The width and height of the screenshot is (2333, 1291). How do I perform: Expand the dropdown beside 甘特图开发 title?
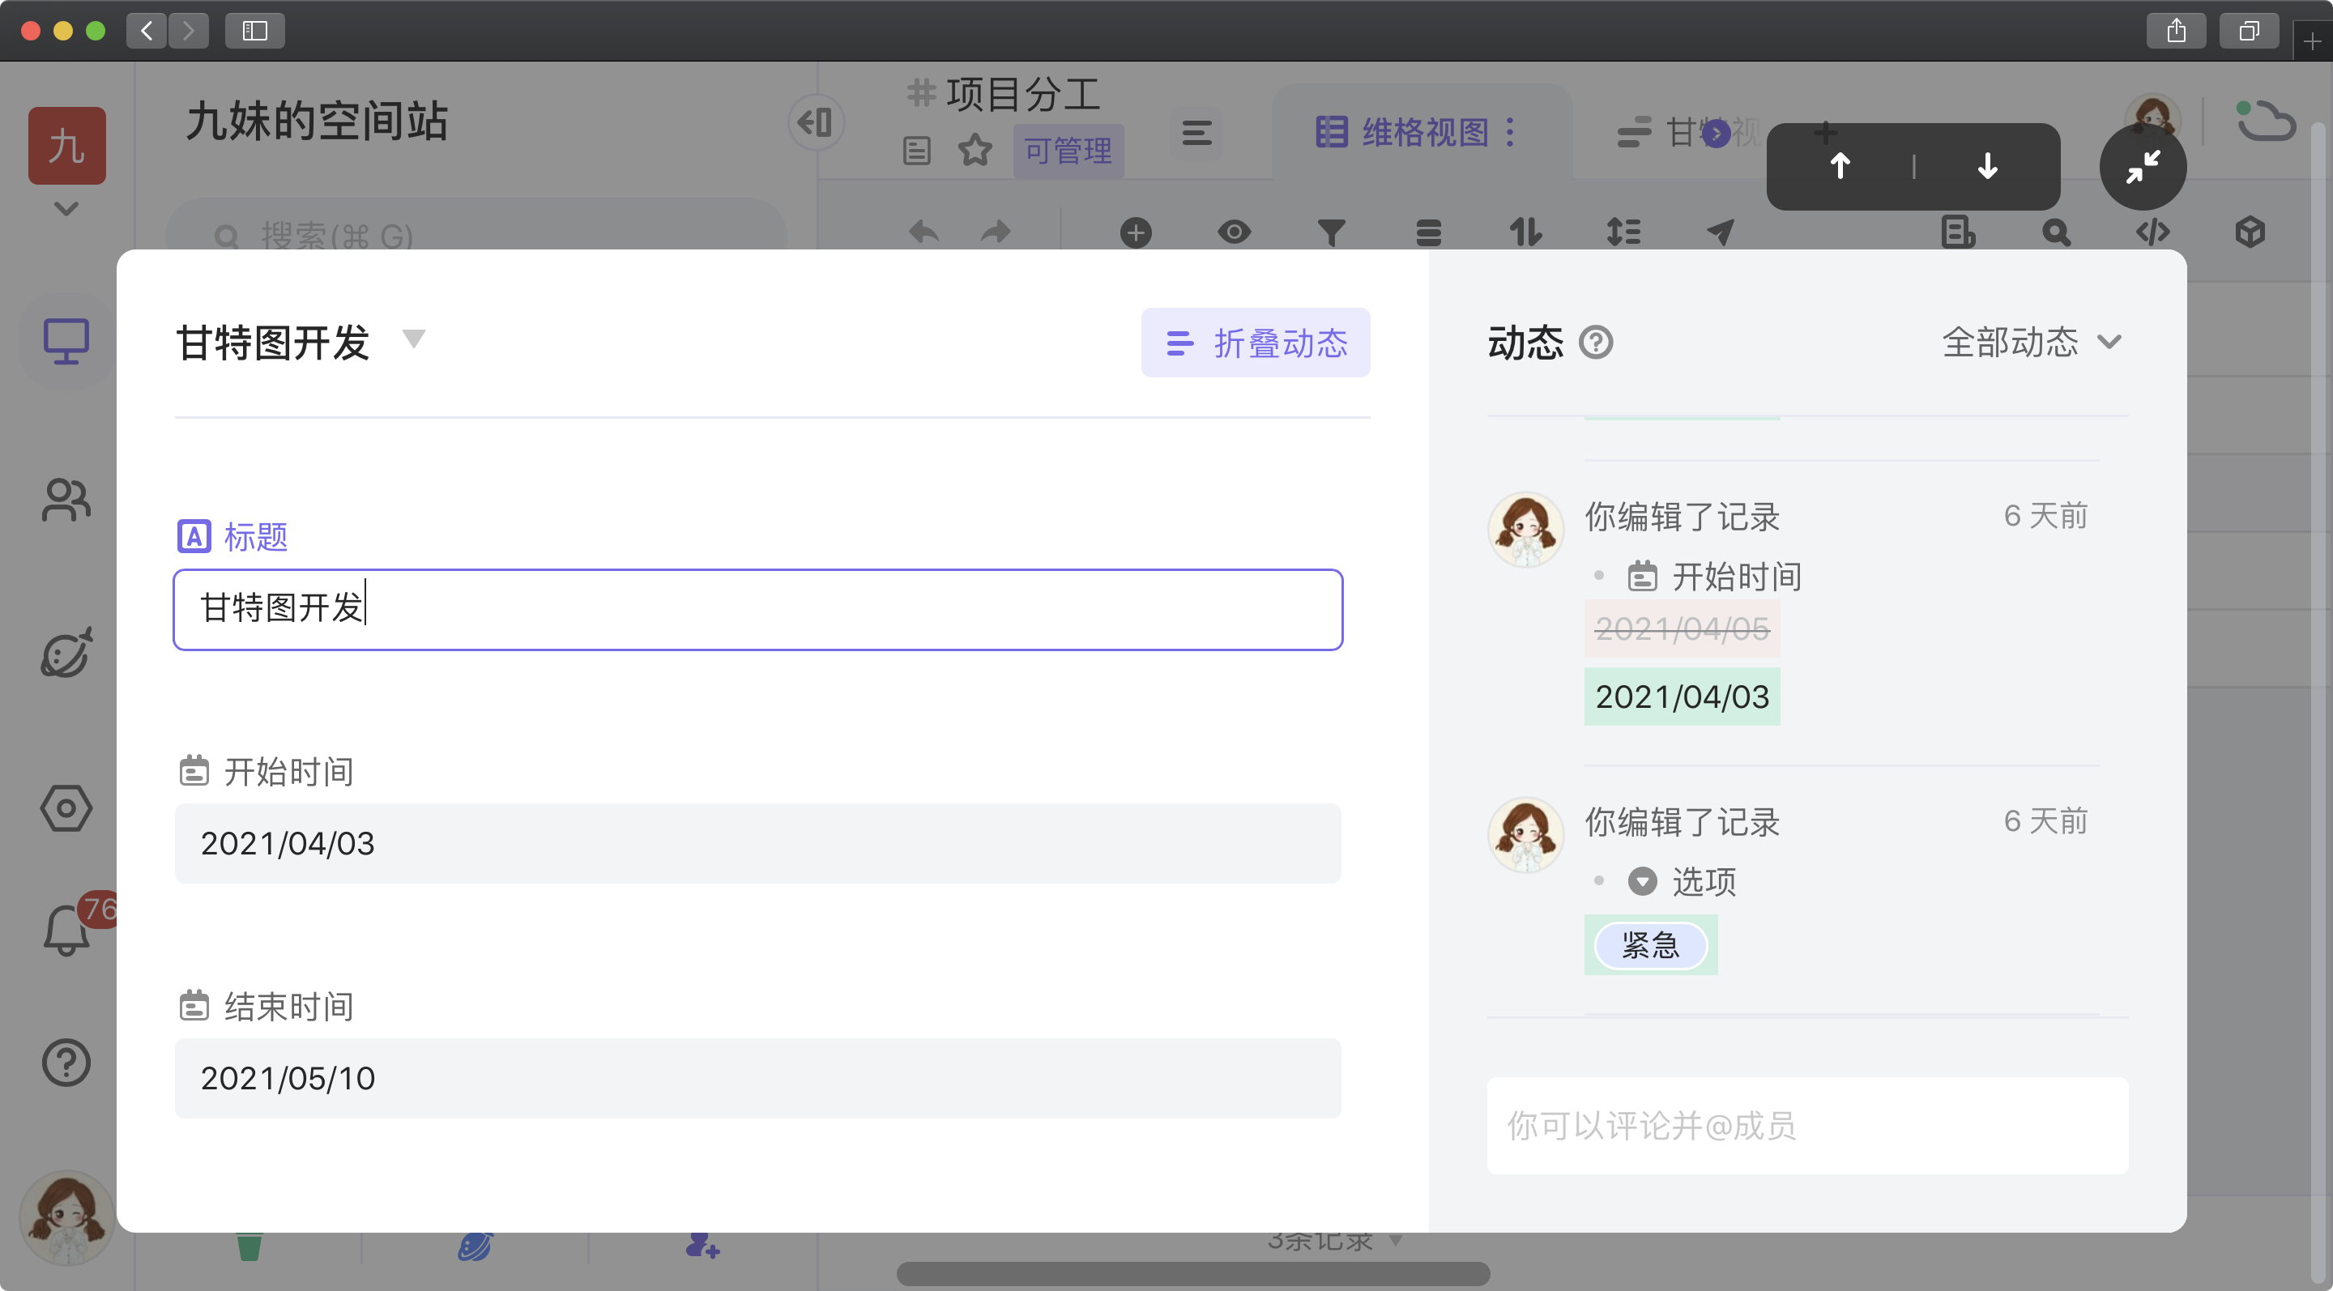point(414,339)
